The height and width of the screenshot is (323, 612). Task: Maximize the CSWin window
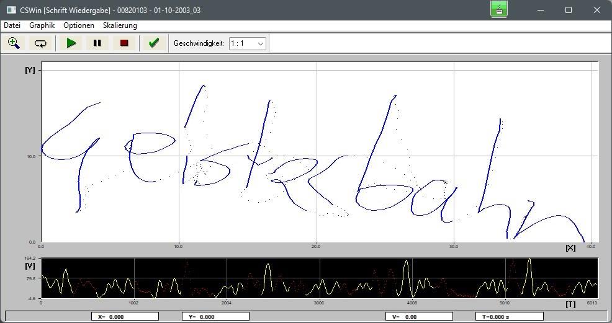pos(569,10)
